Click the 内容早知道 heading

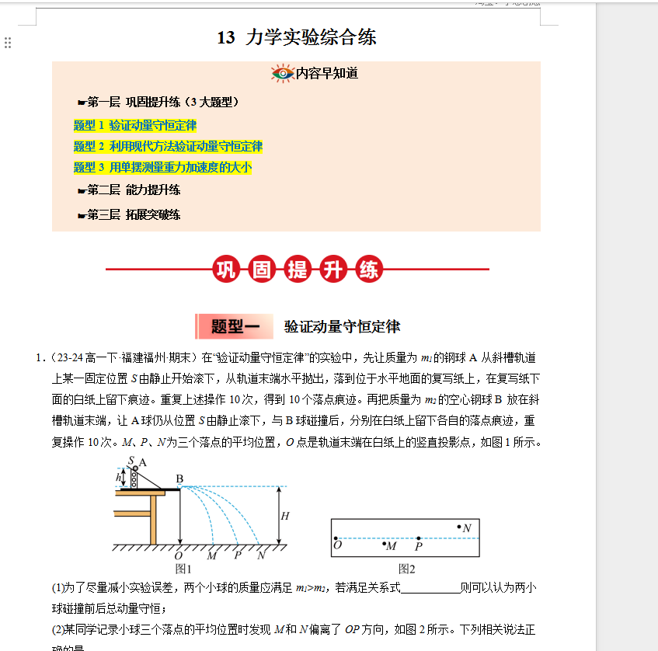point(327,74)
